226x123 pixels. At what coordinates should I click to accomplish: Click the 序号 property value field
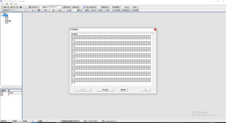(15, 95)
